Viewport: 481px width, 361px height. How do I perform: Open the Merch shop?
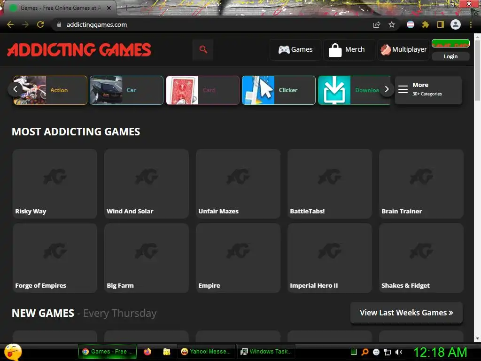349,49
